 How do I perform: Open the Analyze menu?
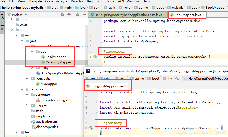[x=62, y=1]
